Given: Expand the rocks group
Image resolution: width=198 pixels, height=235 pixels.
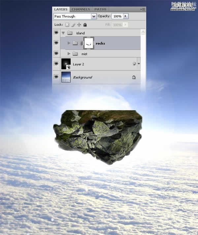Looking at the screenshot, I should (x=69, y=43).
